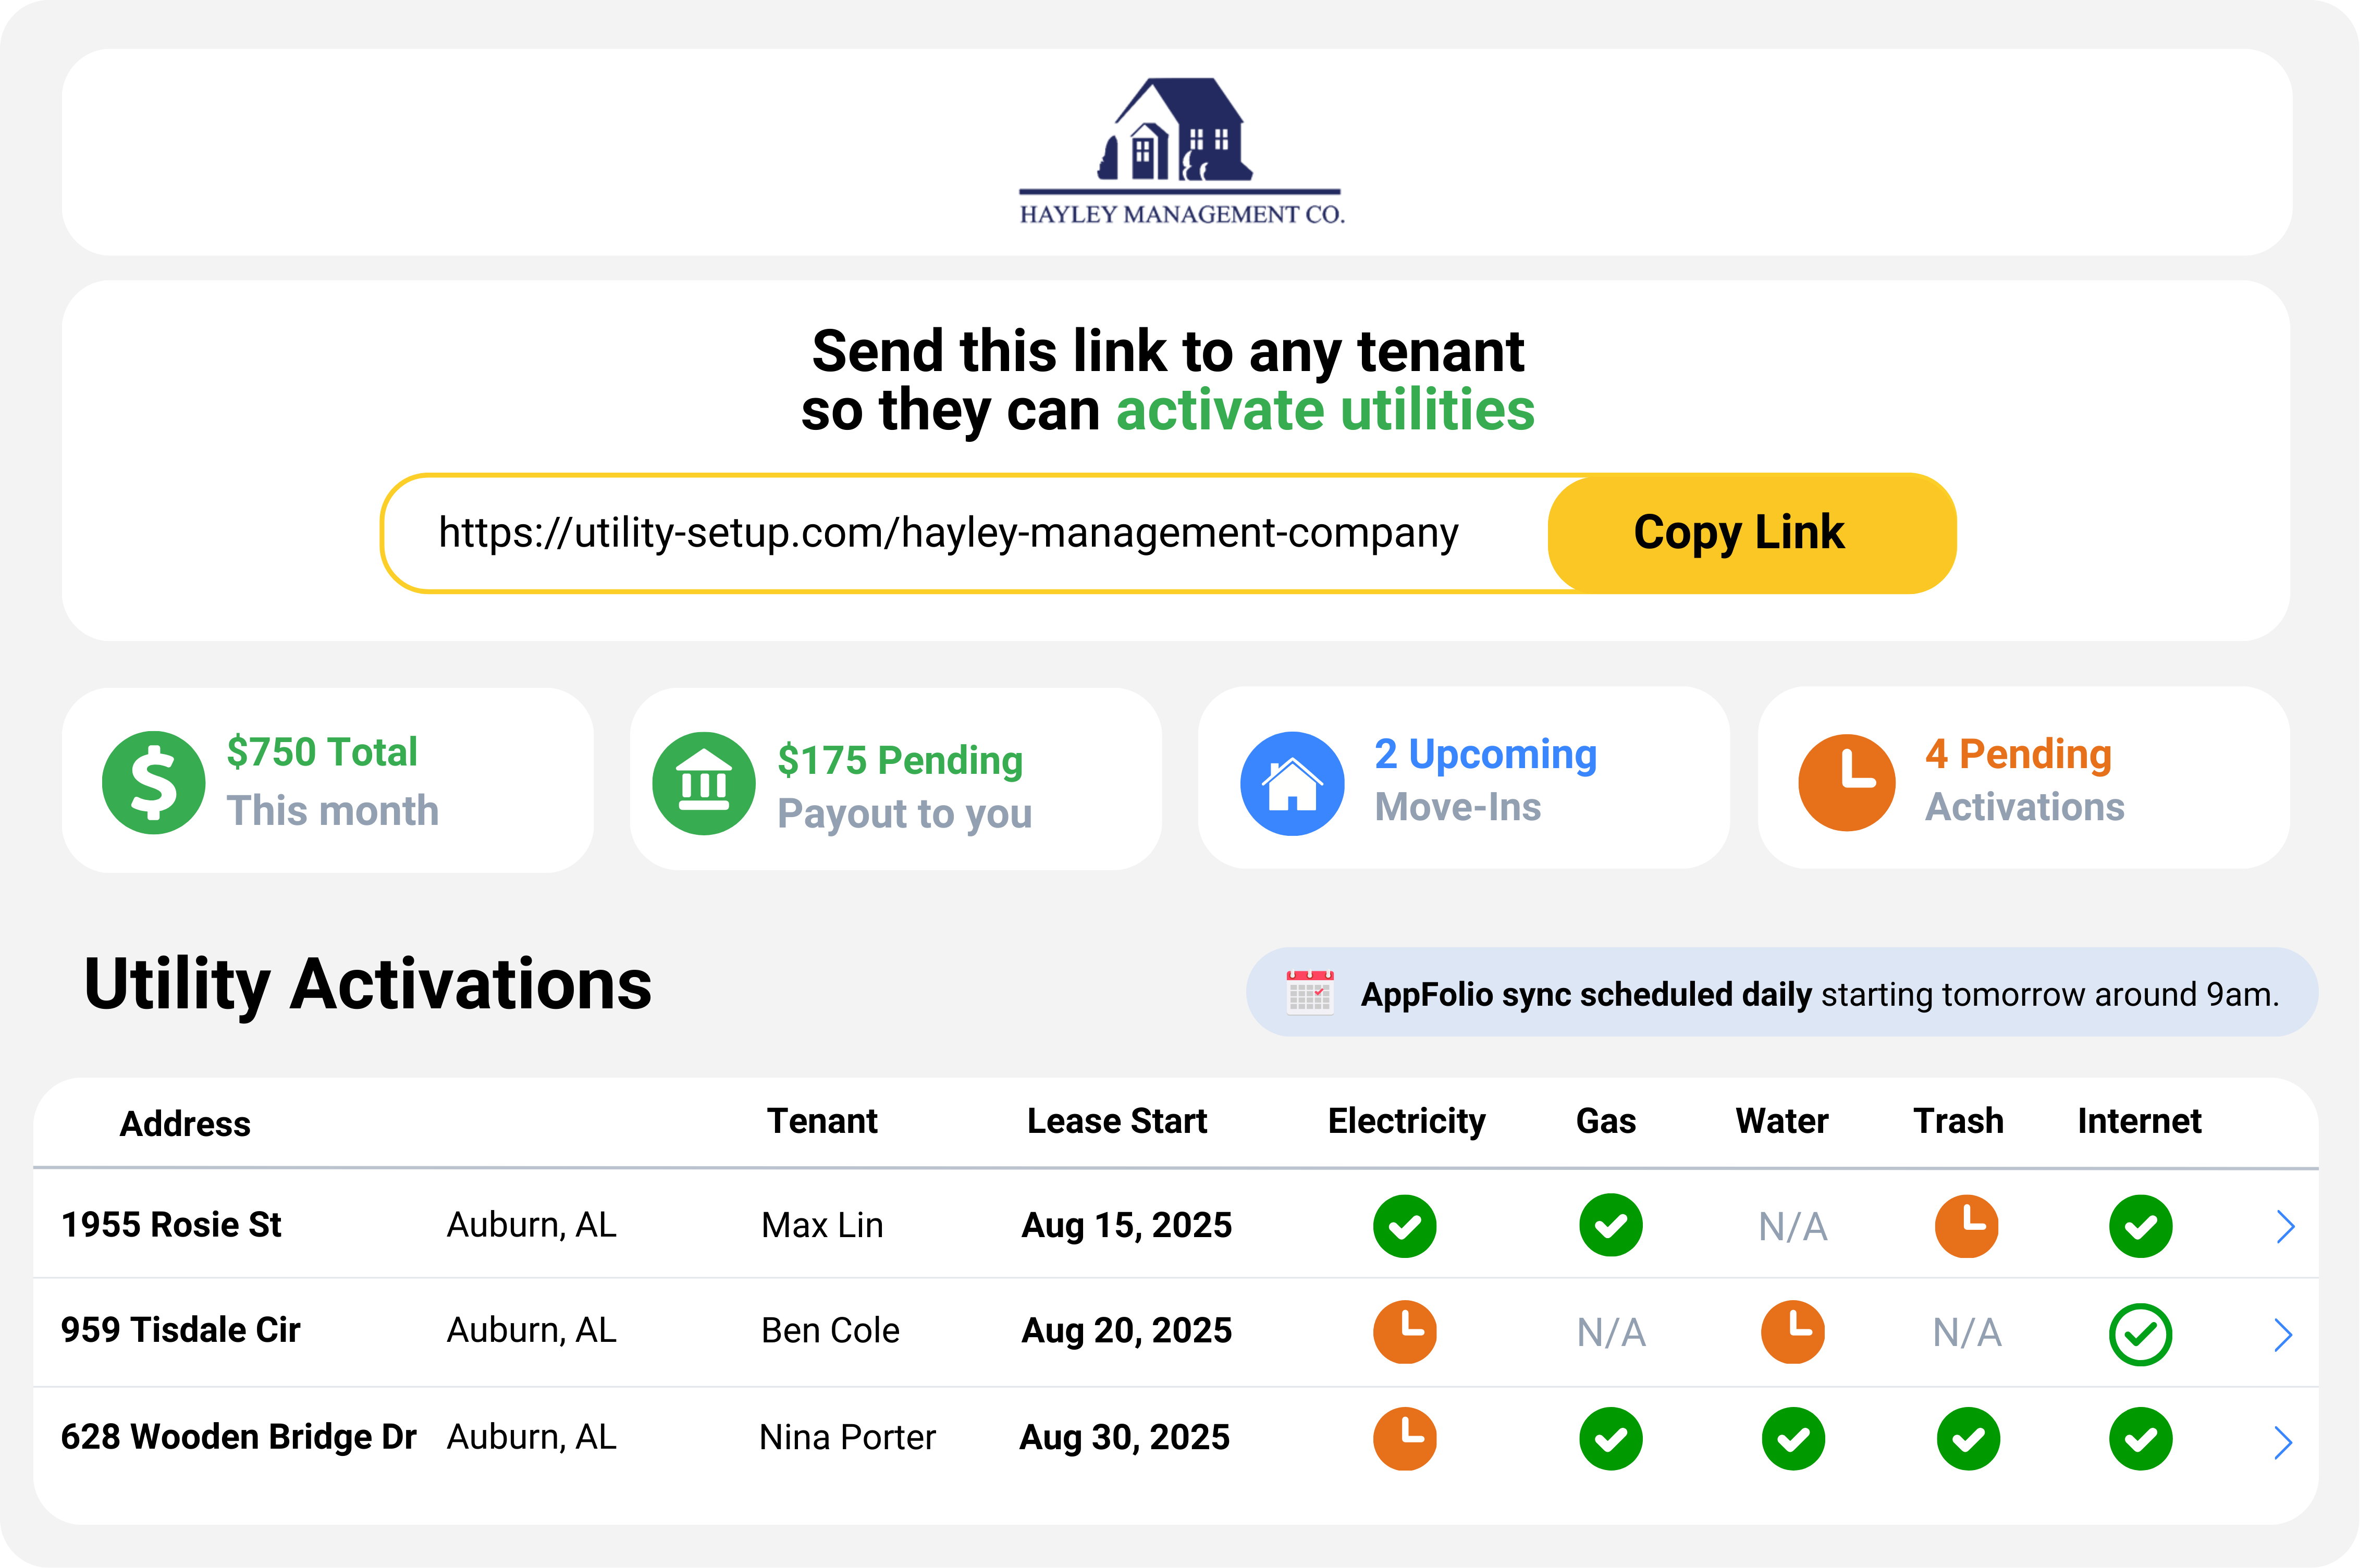
Task: Click Electricity pending clock for 959 Tisdale Cir
Action: point(1405,1332)
